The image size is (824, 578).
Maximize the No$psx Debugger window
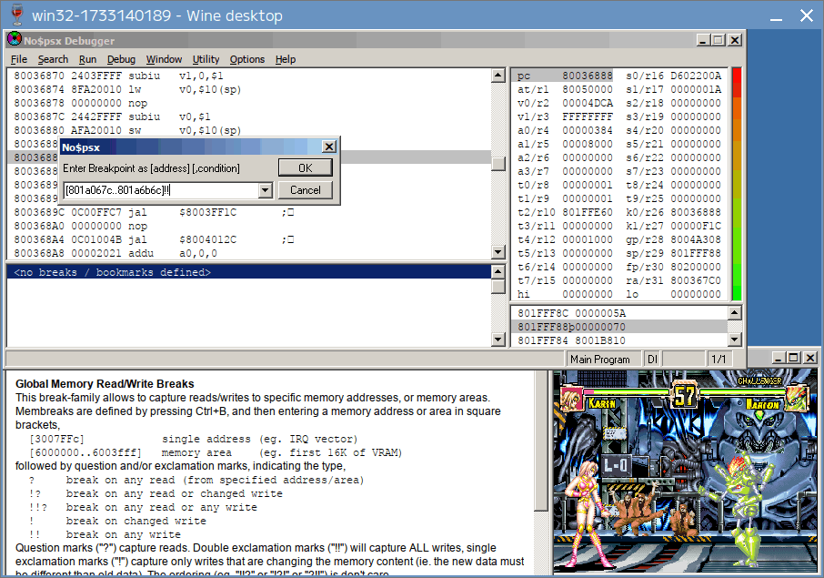[718, 40]
